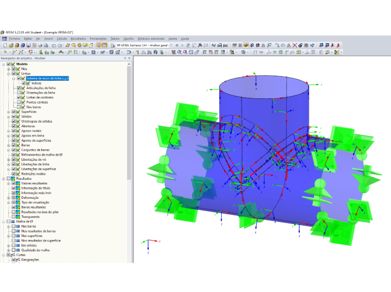
Task: Click the view in Z direction icon
Action: pos(216,52)
